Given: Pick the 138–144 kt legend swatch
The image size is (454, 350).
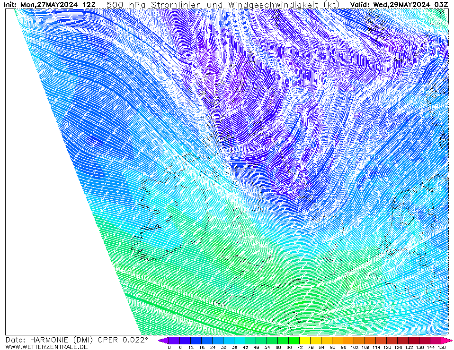Looking at the screenshot, I should point(425,341).
